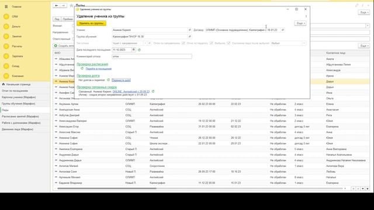This screenshot has height=210, width=374.
Task: Select the Акулинин Артем row
Action: click(x=212, y=104)
